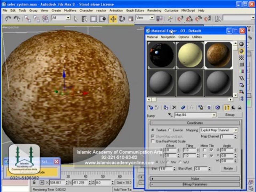This screenshot has height=192, width=256.
Task: Toggle the U Tile checkbox
Action: click(211, 150)
